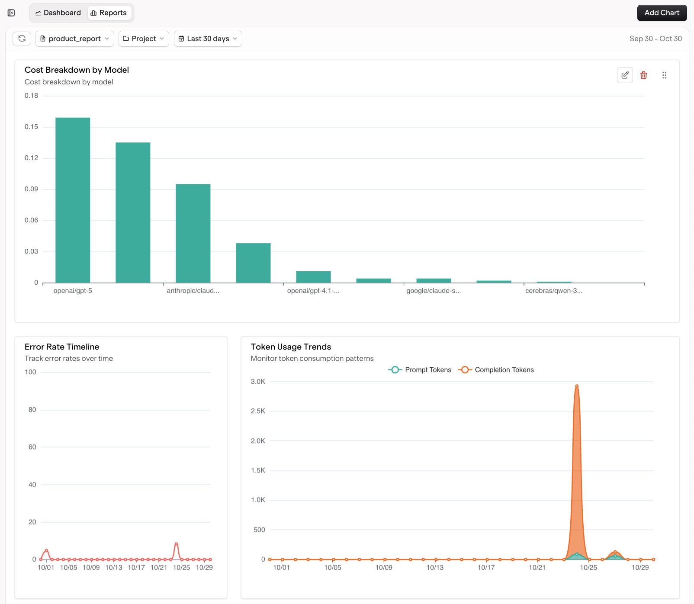Click the openai/gpt-5 cost bar

coord(73,200)
